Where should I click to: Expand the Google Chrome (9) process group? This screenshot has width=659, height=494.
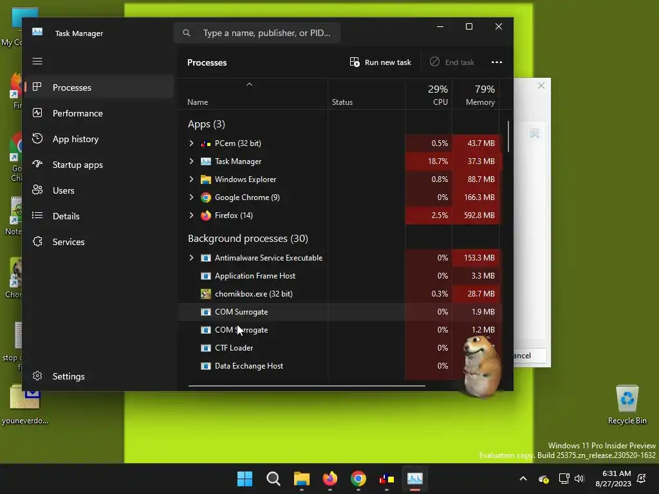point(191,197)
